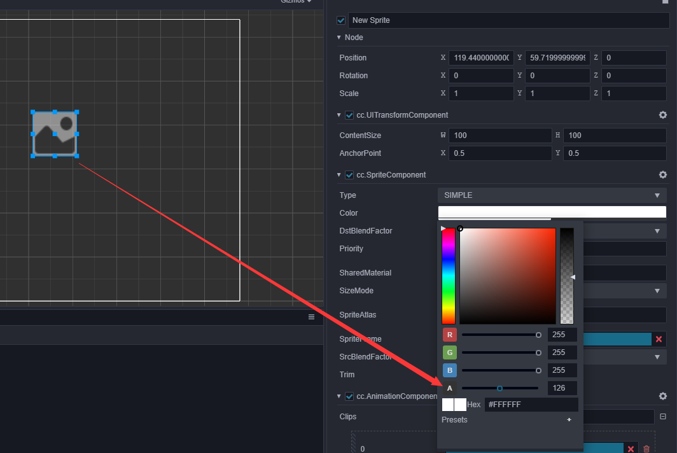Click the B channel label button
Viewport: 677px width, 453px height.
pyautogui.click(x=449, y=370)
